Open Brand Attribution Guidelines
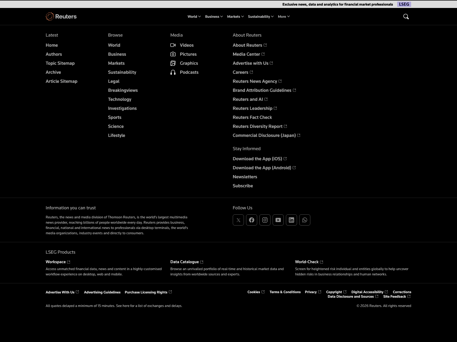Screen dimensions: 457x342 (264, 90)
